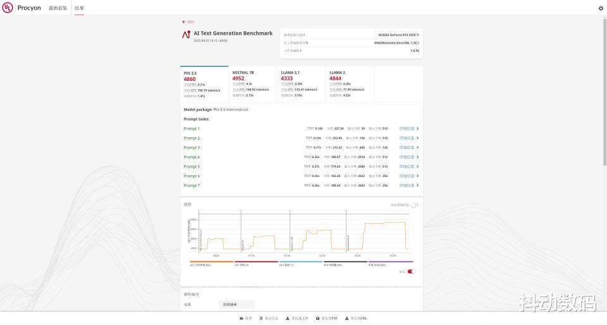Image resolution: width=607 pixels, height=325 pixels.
Task: Click the MISTRAL 7B score 4952
Action: [238, 78]
